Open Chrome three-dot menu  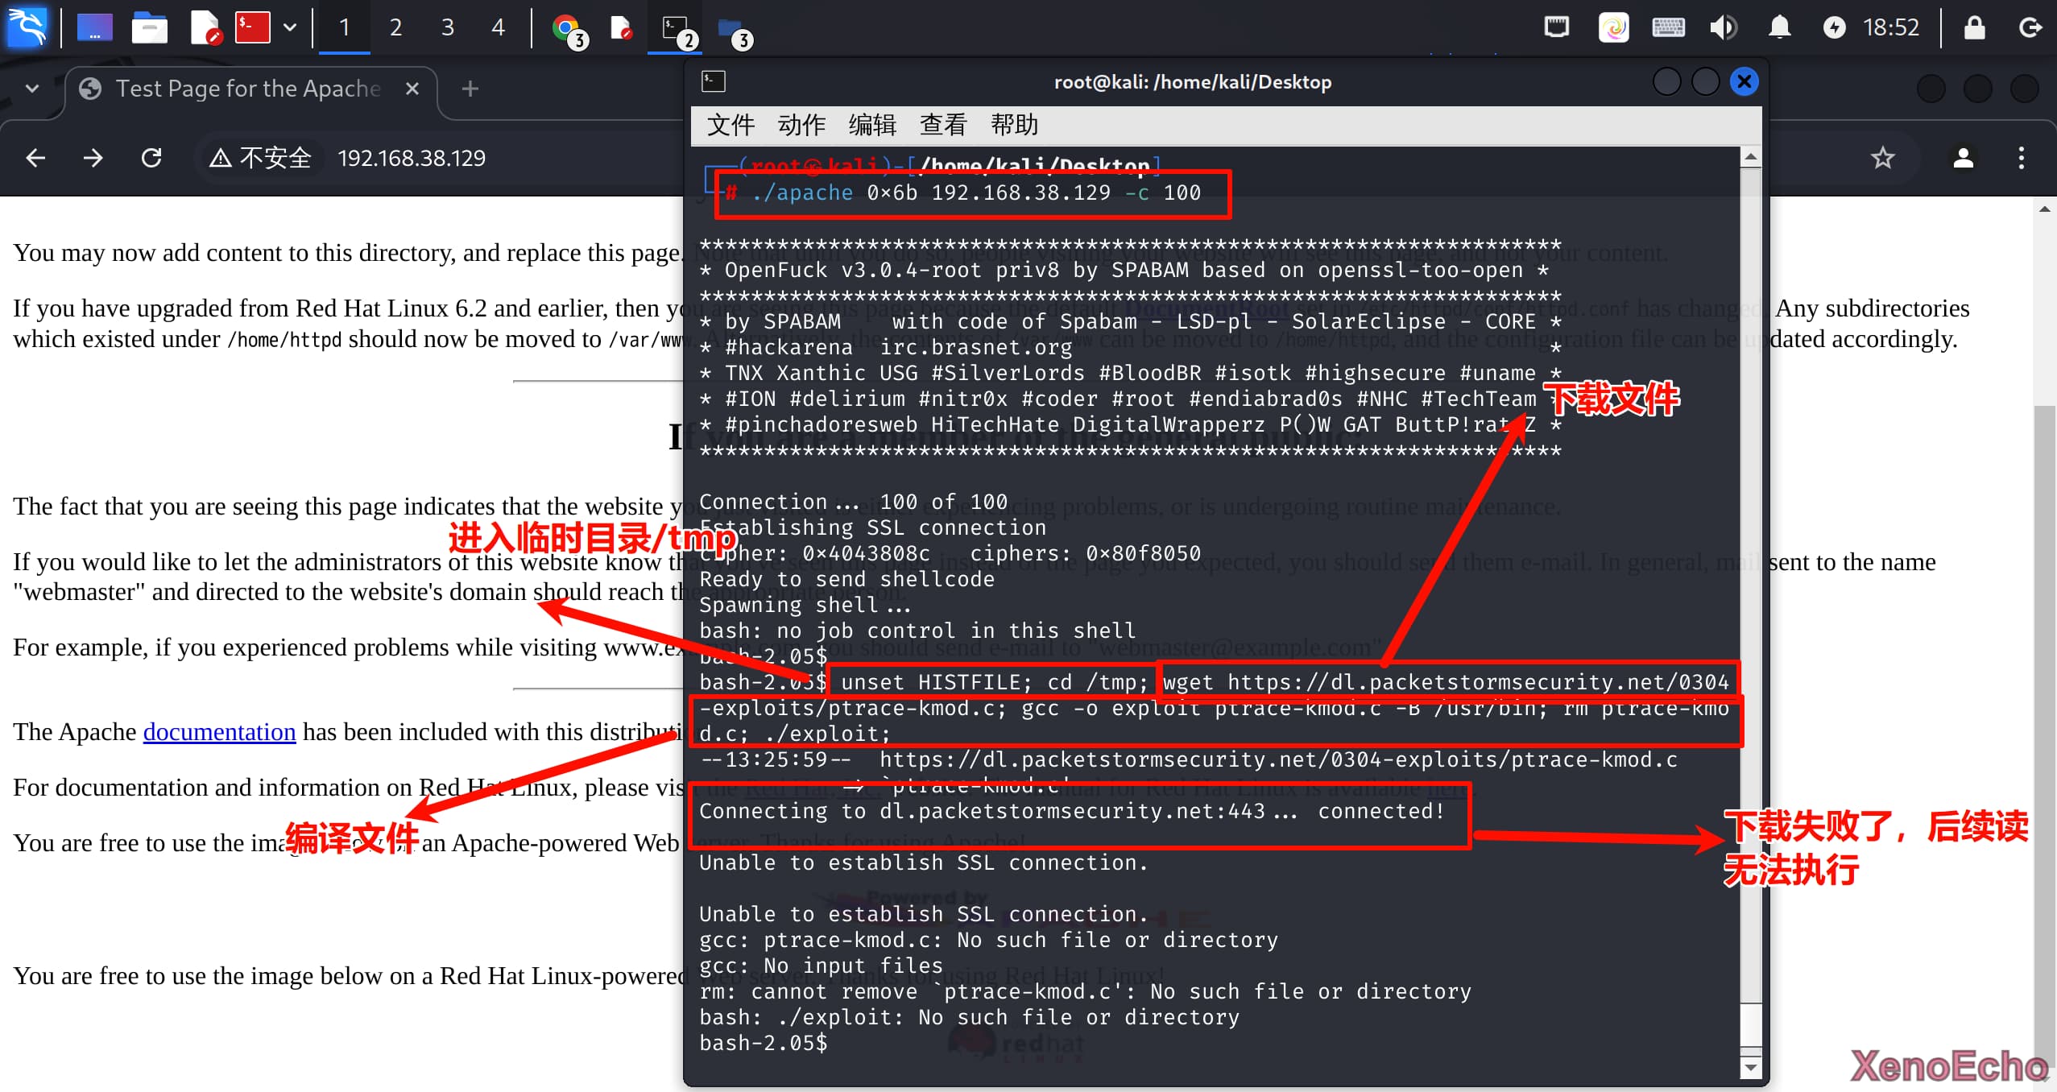coord(2021,158)
